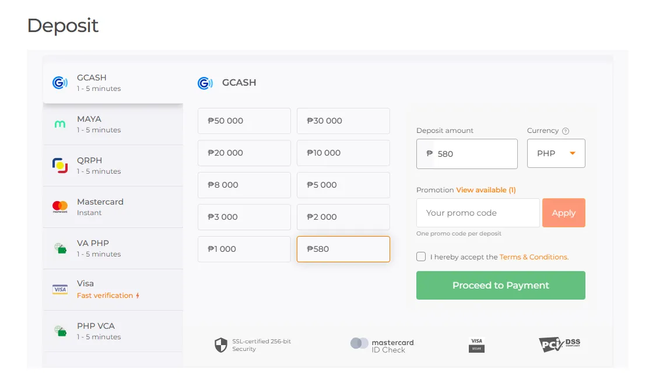
Task: Apply the promo code
Action: pyautogui.click(x=563, y=213)
